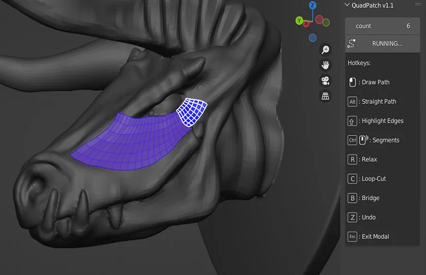
Task: Click the negative X red circle on the gizmo
Action: 319,19
